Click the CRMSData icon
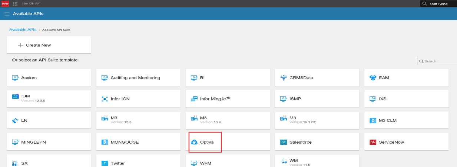Viewport: 457px width, 167px height. [284, 78]
